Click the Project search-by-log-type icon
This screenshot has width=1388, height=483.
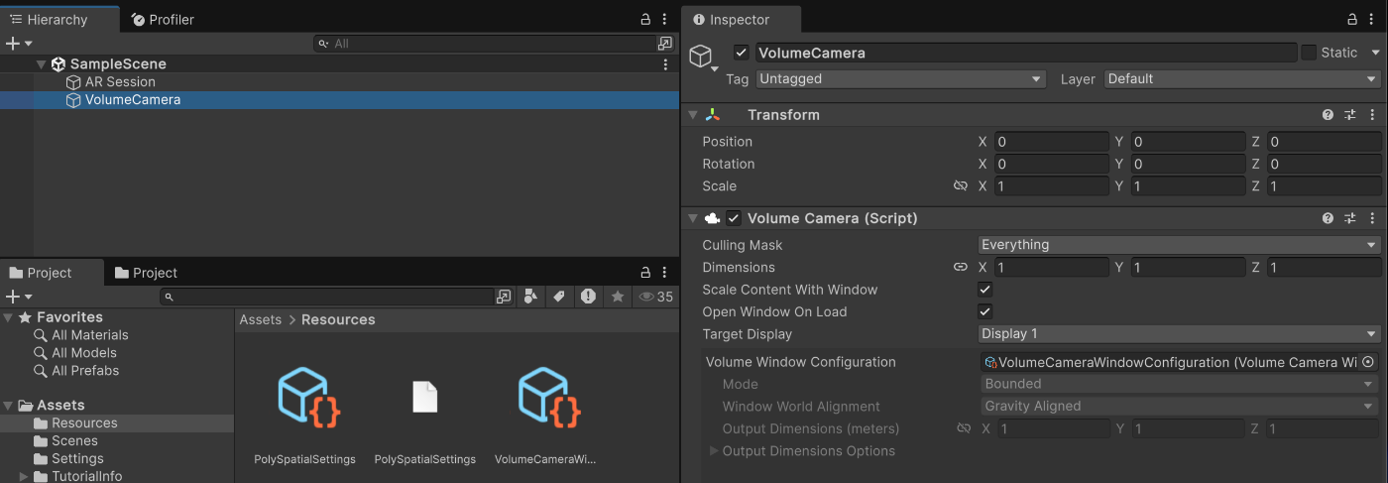point(588,297)
